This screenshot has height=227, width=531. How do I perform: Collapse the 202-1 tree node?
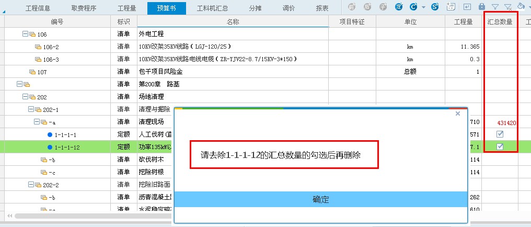[31, 109]
